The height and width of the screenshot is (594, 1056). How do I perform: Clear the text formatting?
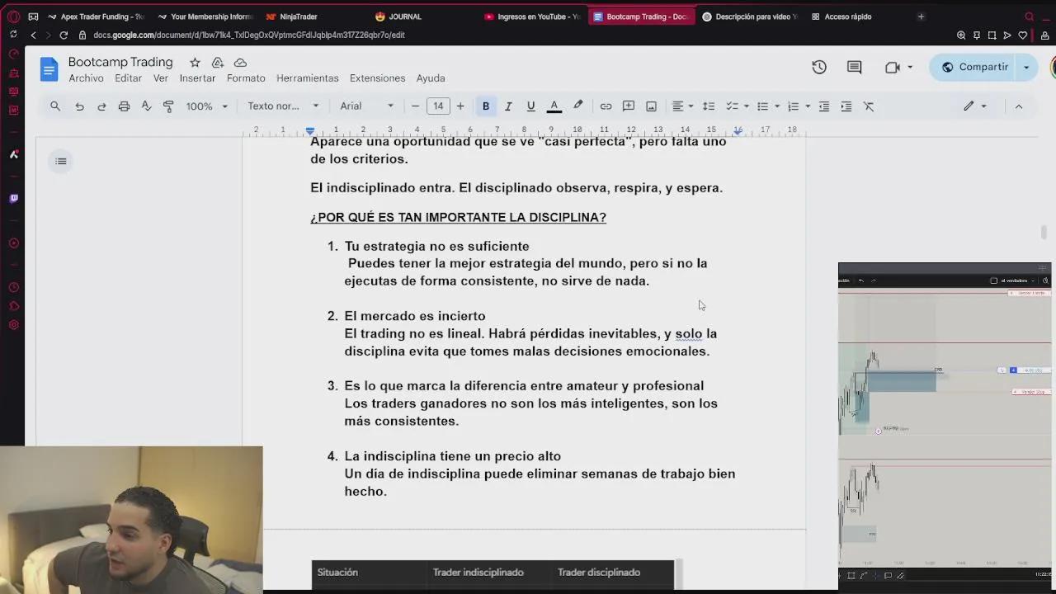[x=869, y=106]
